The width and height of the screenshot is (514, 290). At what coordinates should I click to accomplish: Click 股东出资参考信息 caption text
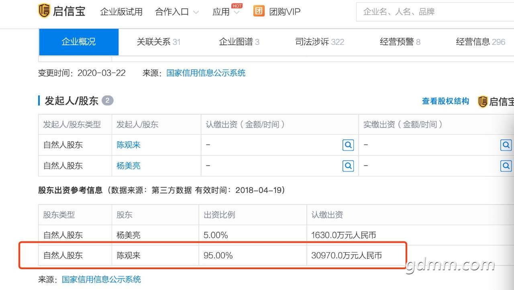70,190
